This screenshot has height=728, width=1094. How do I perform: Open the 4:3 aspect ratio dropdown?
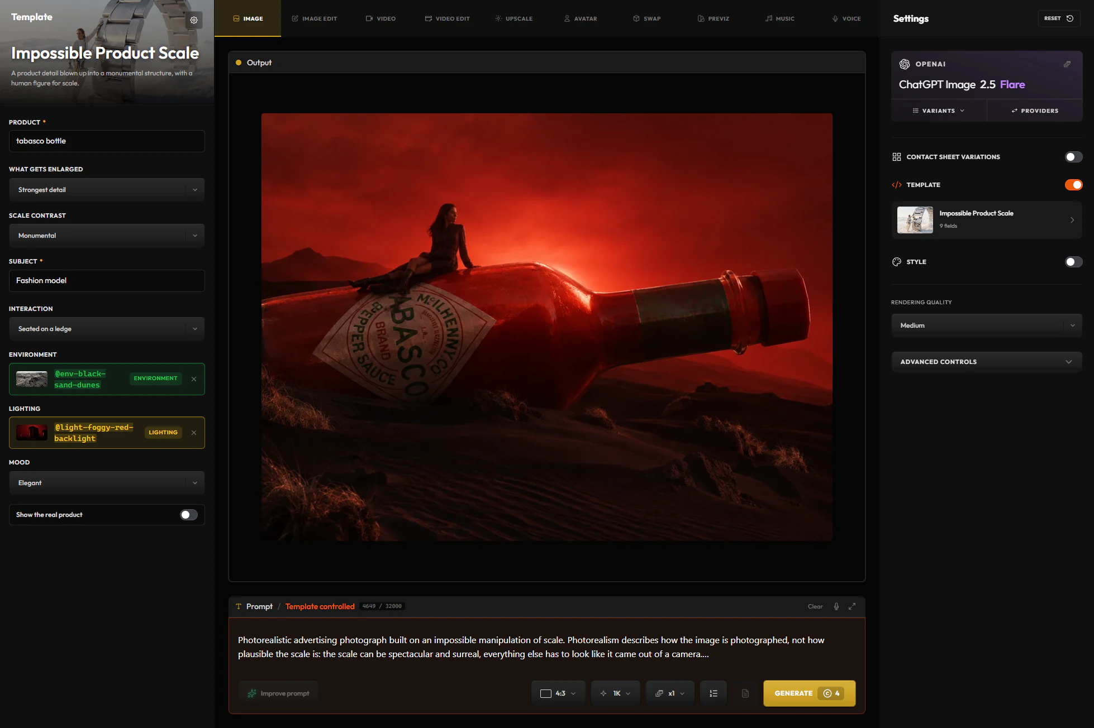click(558, 693)
